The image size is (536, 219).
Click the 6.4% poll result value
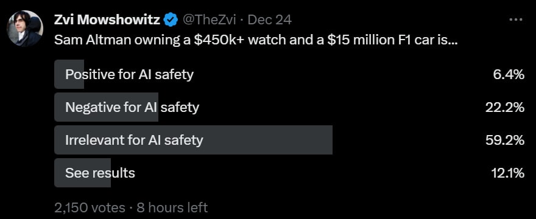[509, 74]
